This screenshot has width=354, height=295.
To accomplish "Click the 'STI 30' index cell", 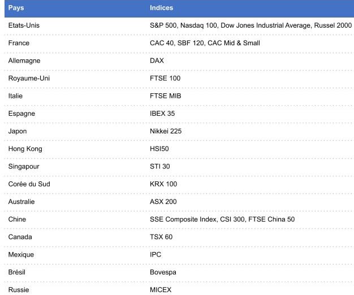I will coord(160,166).
